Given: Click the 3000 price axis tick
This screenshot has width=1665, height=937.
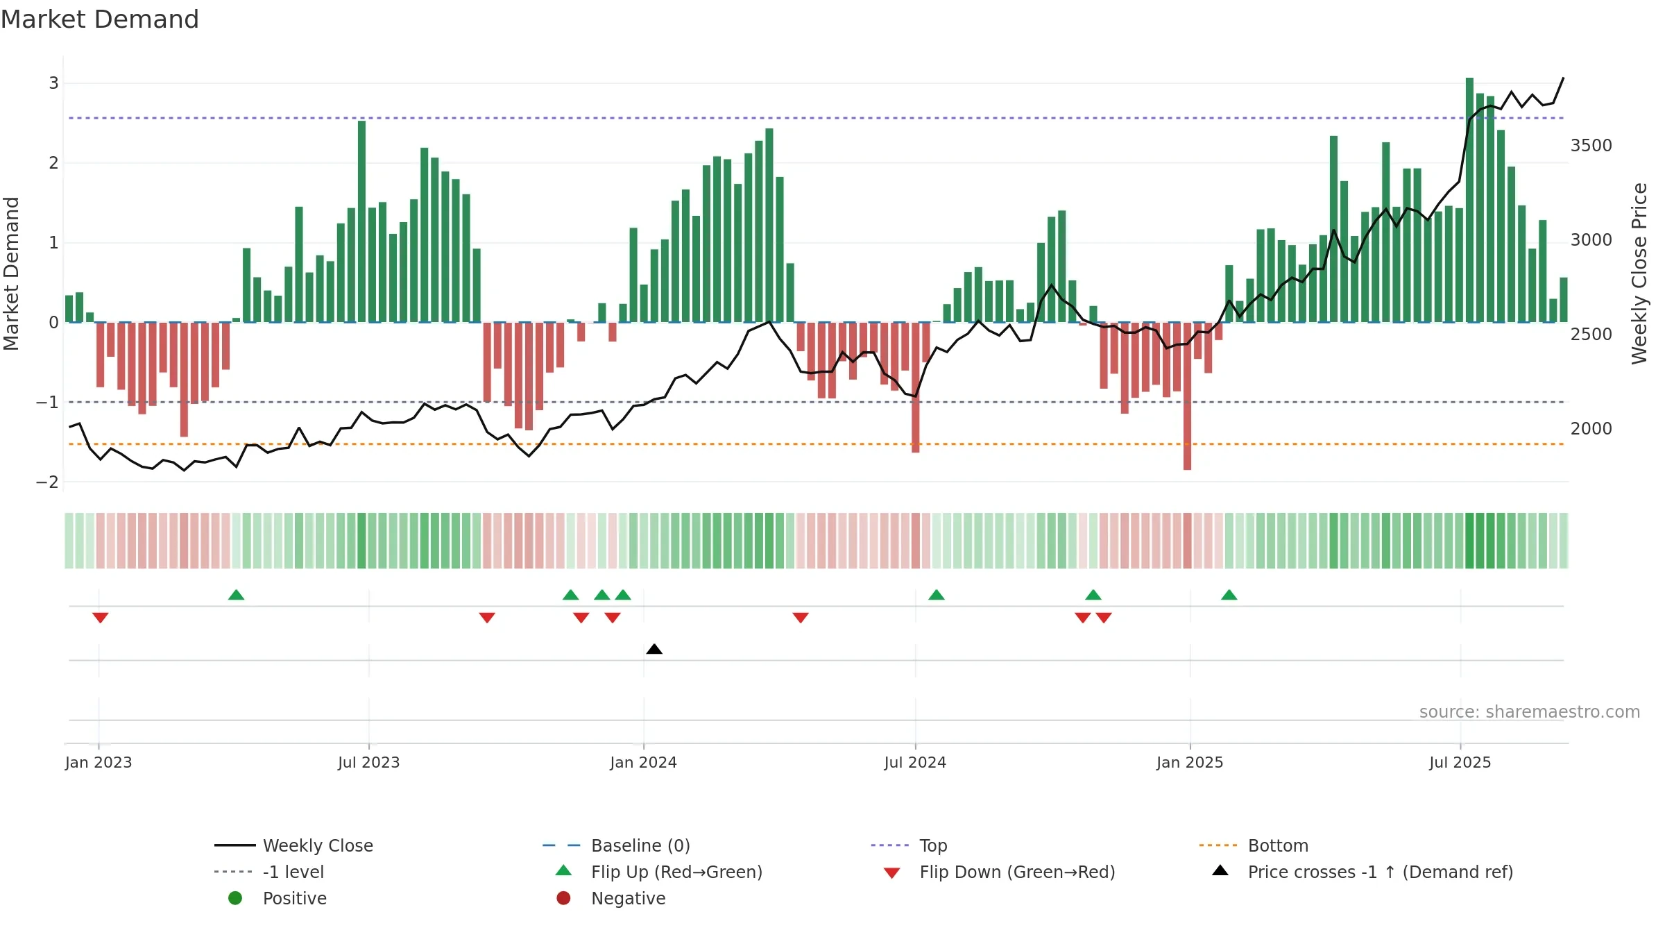Looking at the screenshot, I should click(1591, 240).
